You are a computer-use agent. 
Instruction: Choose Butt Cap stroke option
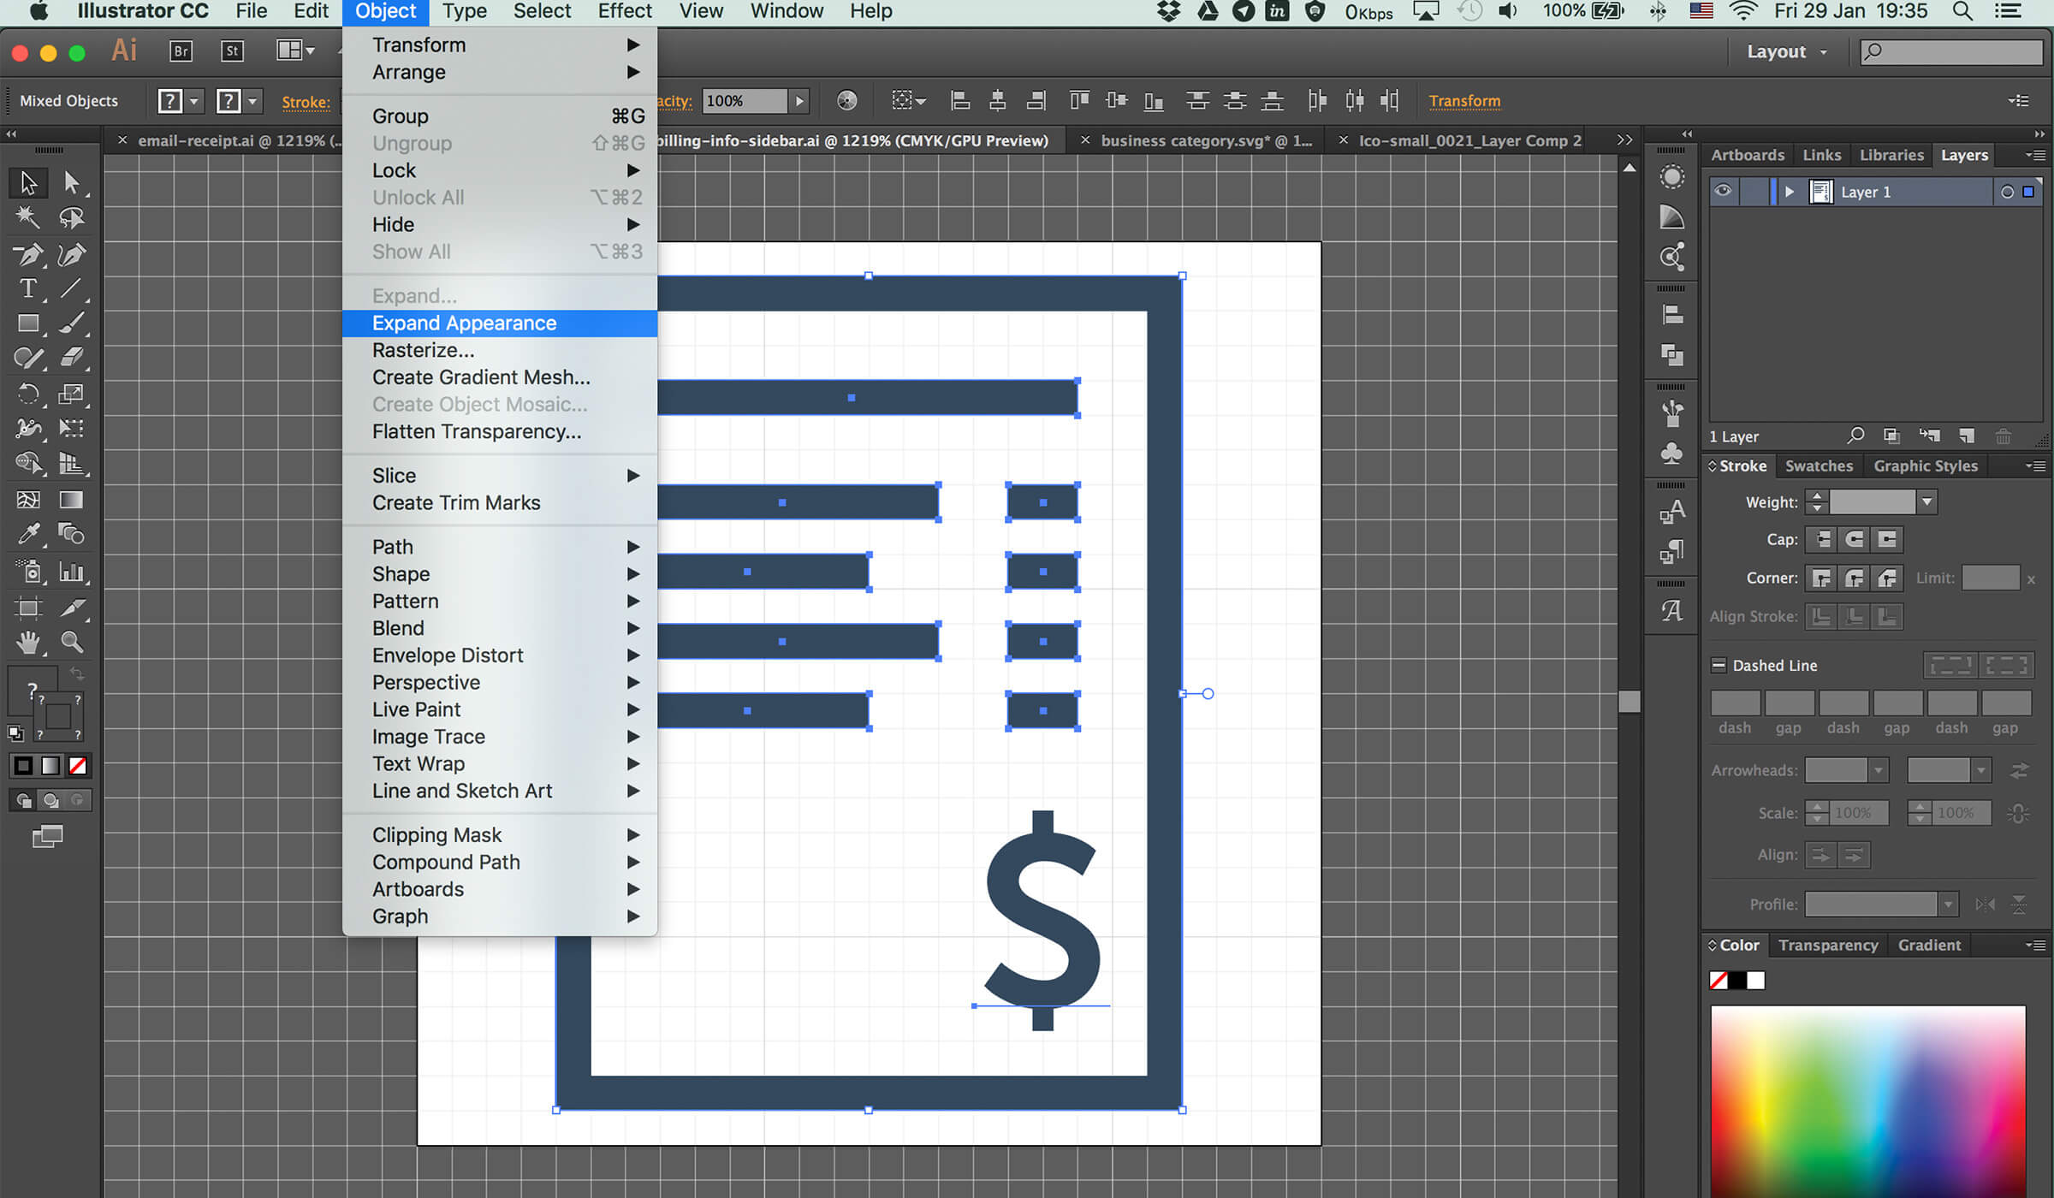coord(1822,539)
